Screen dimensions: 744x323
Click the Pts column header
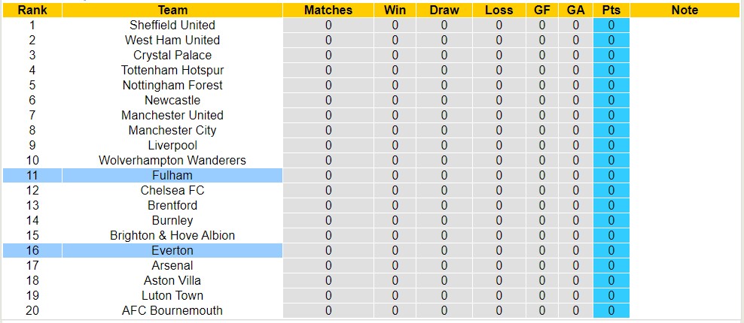[611, 10]
